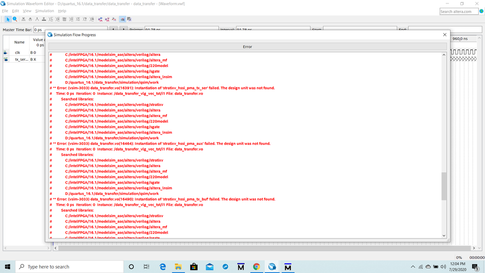
Task: Click the taskbar search box
Action: click(x=69, y=267)
